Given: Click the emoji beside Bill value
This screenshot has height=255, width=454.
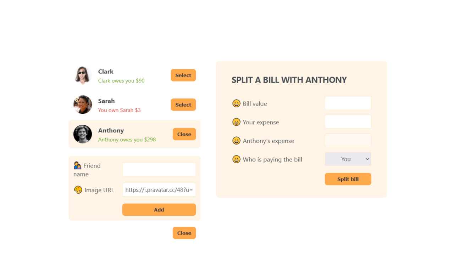Looking at the screenshot, I should click(236, 103).
